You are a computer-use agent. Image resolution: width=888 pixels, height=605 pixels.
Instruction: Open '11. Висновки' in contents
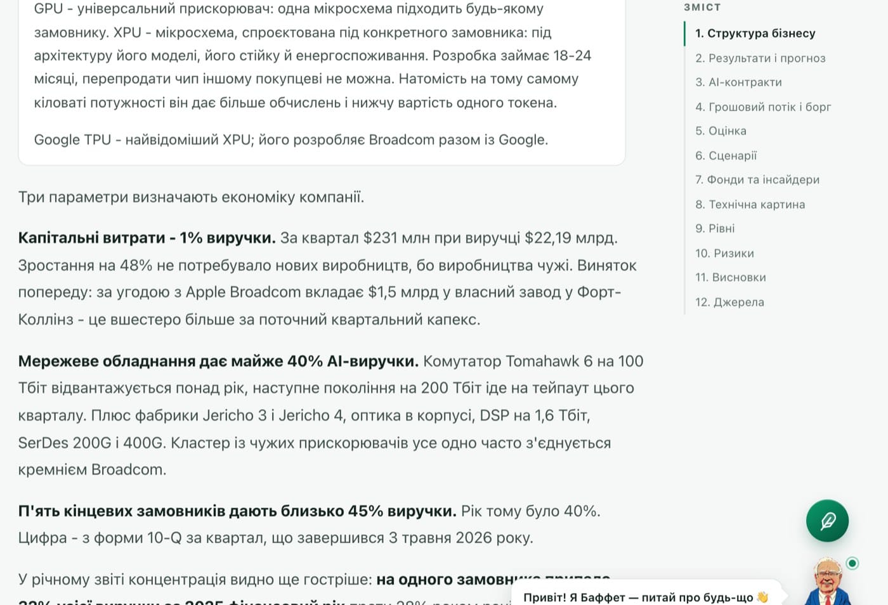730,278
